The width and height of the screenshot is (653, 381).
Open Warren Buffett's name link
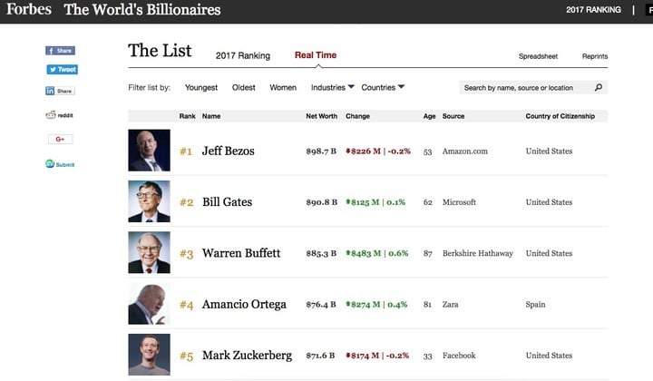pos(241,253)
